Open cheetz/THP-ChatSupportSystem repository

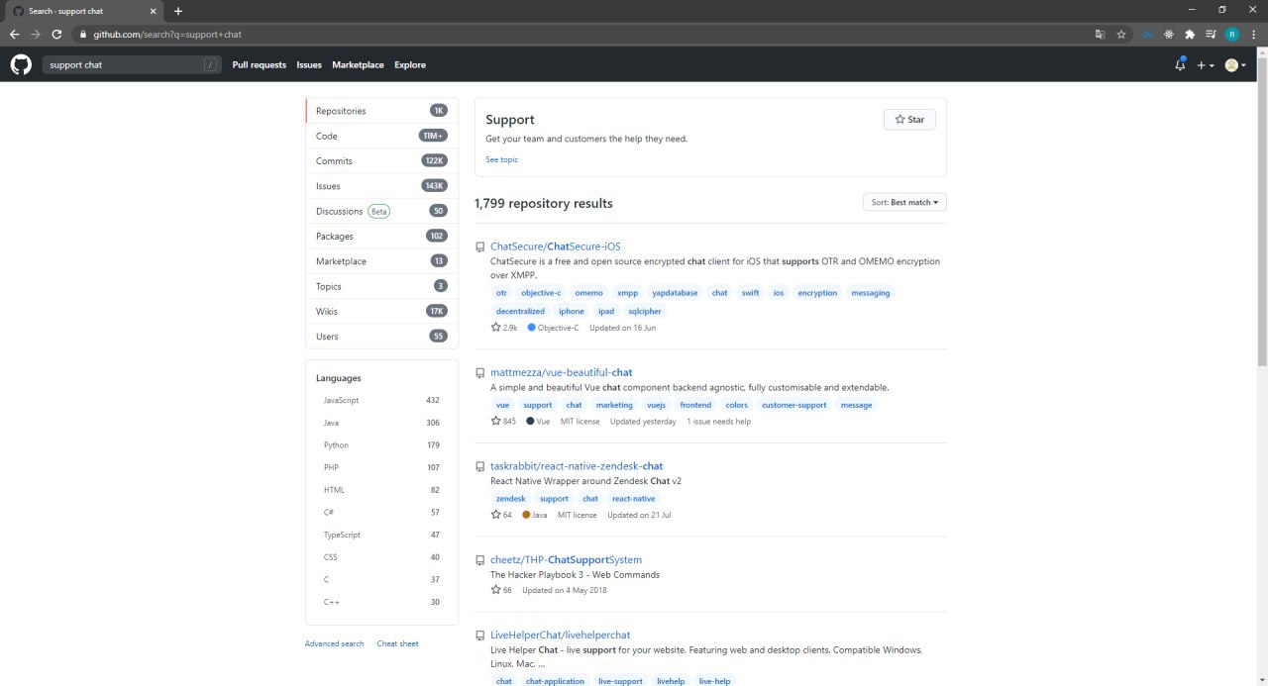coord(566,560)
